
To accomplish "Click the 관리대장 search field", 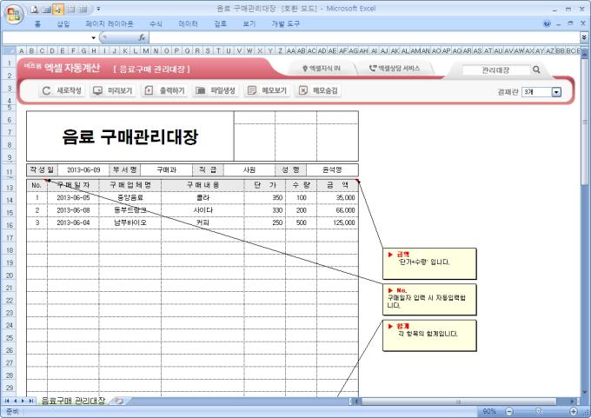I will (496, 70).
